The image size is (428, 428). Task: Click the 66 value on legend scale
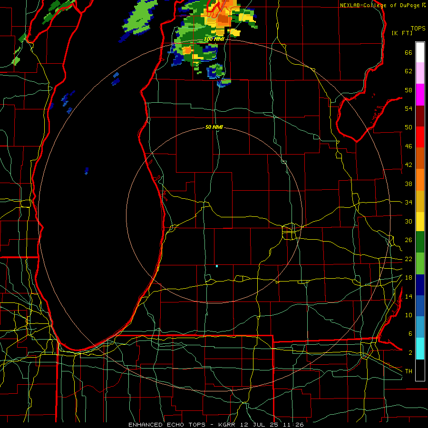409,52
